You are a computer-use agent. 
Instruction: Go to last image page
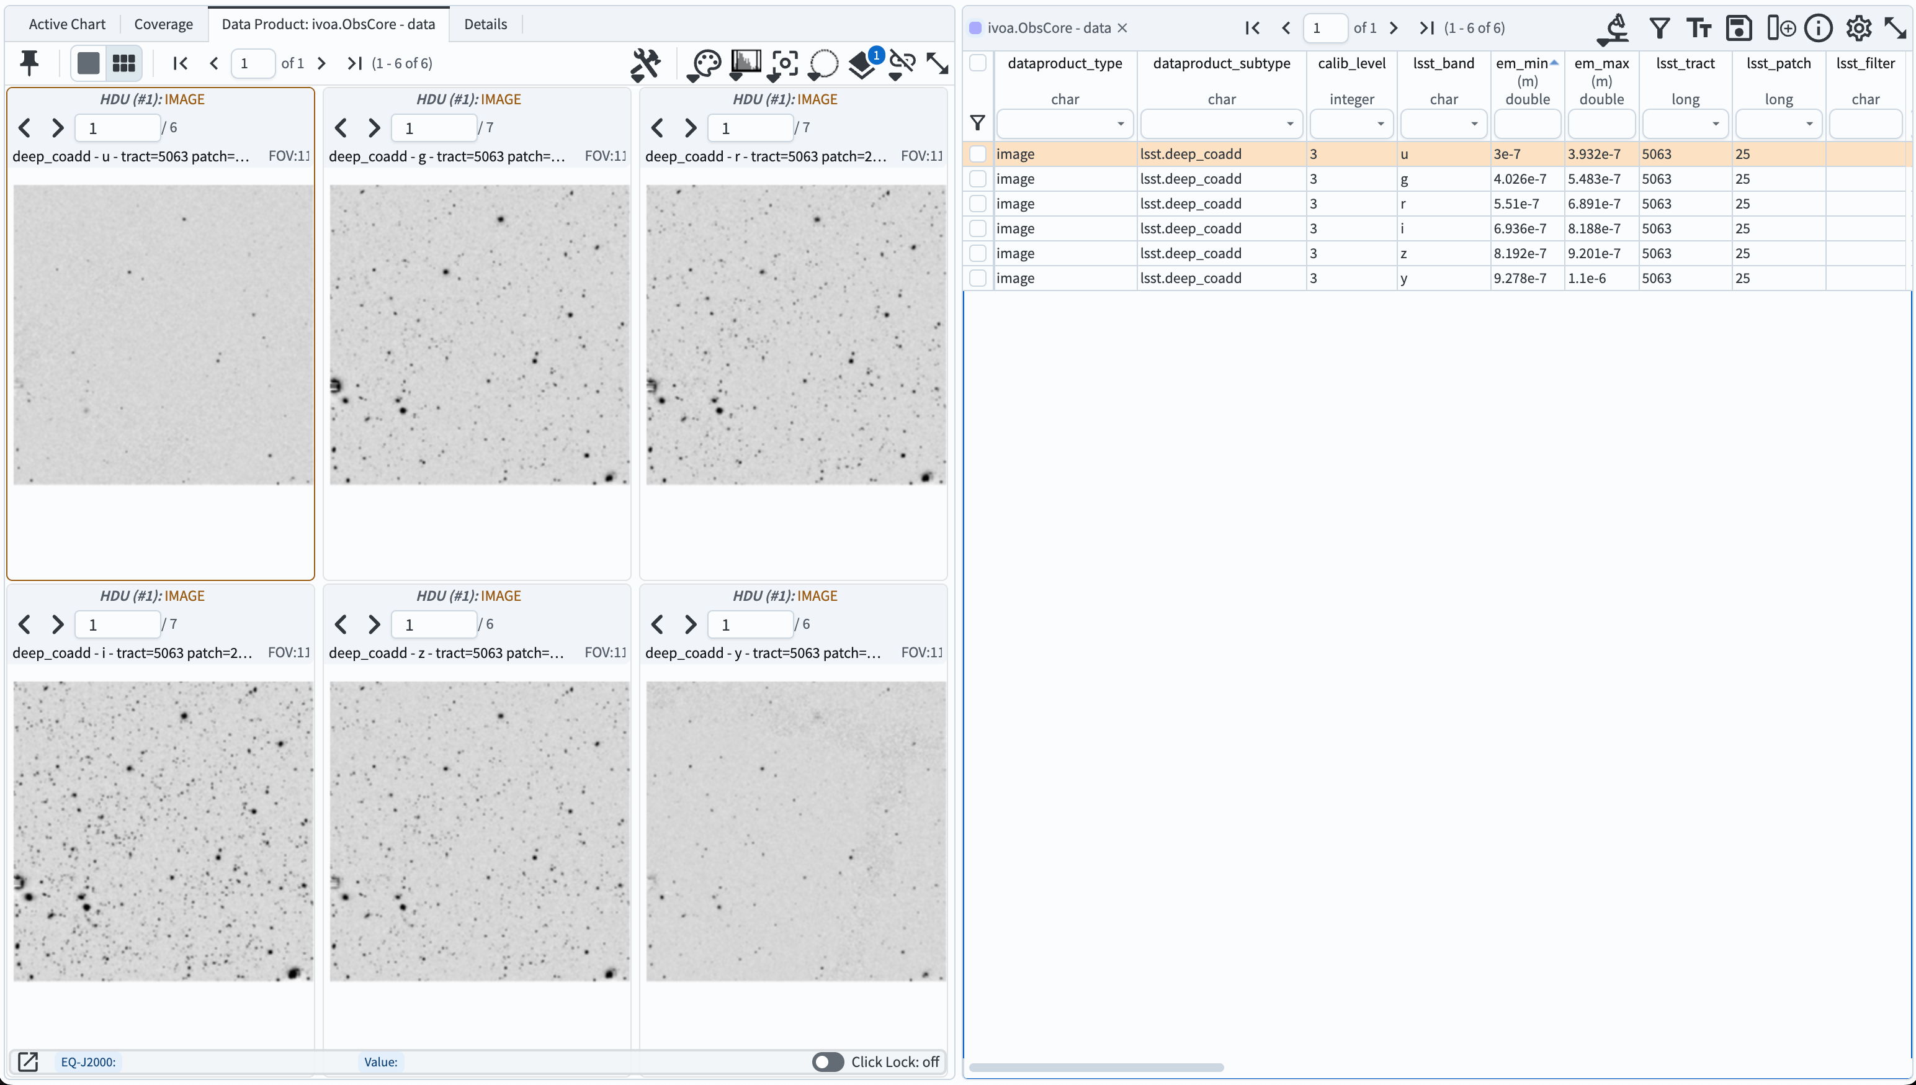354,63
